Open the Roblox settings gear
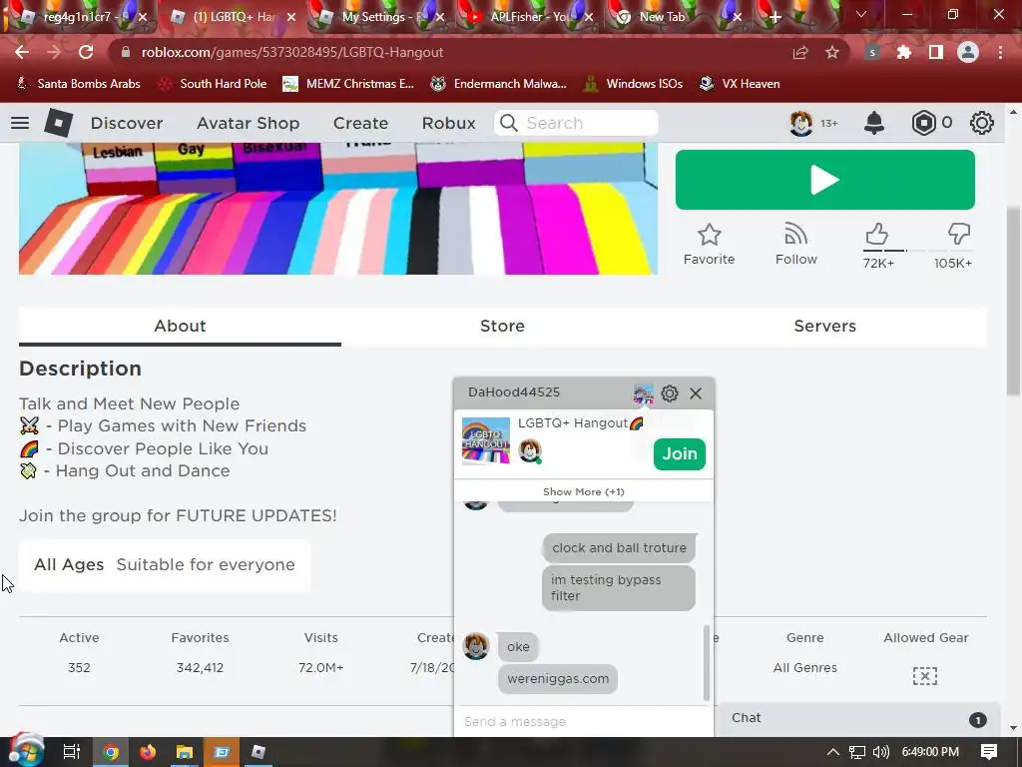Viewport: 1022px width, 767px height. [982, 123]
